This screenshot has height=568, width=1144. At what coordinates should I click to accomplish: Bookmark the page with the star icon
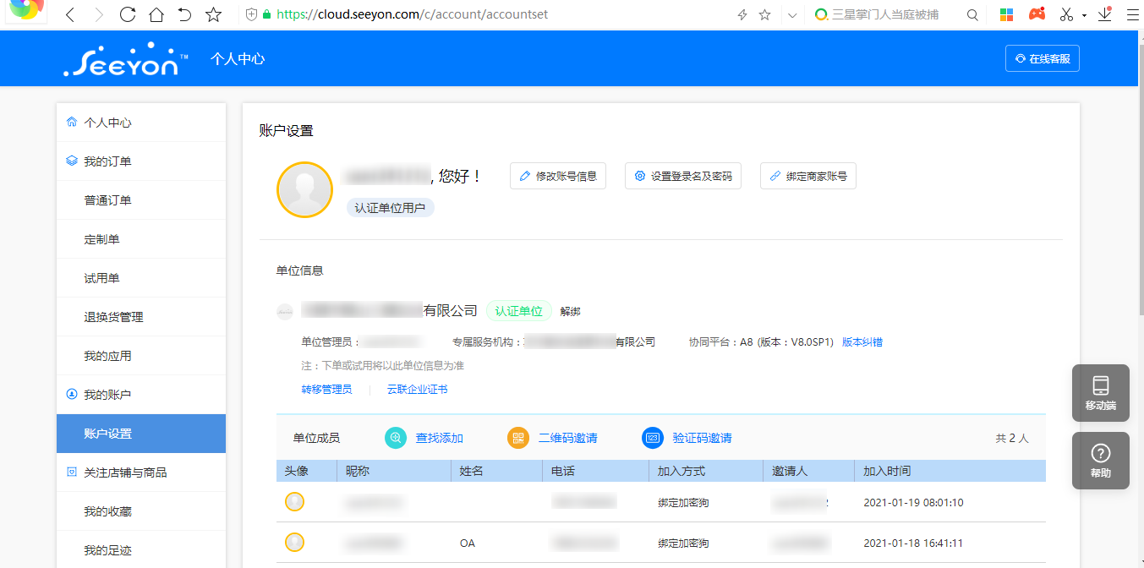point(214,14)
